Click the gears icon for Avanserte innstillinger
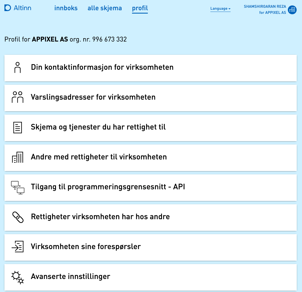The image size is (302, 292). click(x=18, y=277)
